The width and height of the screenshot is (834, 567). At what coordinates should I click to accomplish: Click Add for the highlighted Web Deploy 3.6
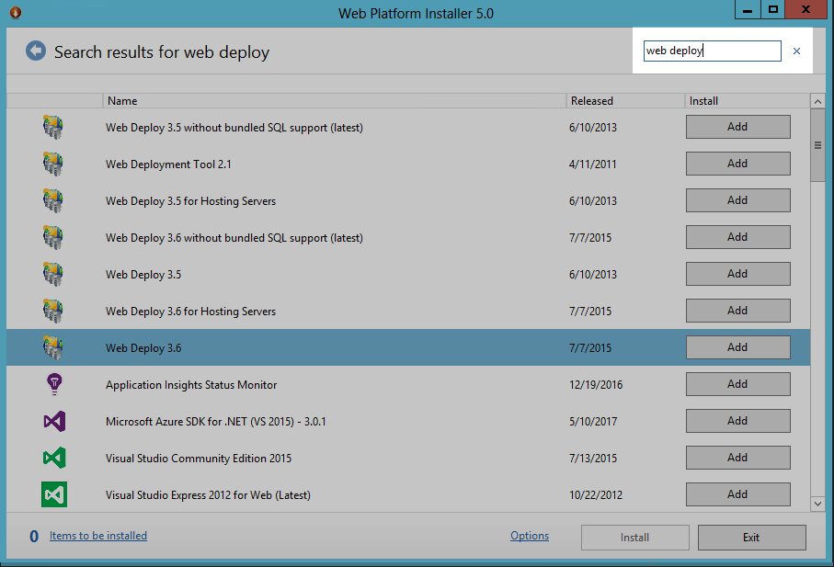point(737,347)
